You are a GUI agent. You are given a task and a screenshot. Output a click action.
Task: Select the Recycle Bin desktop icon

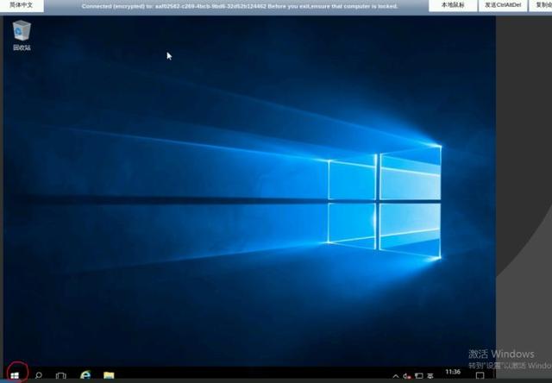coord(22,35)
